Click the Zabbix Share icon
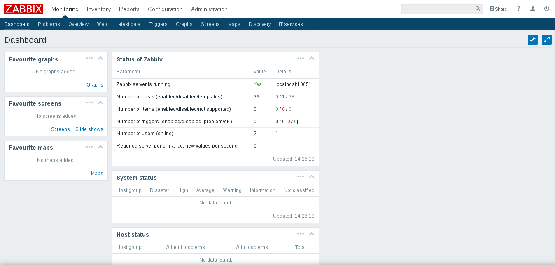The image size is (555, 265). click(498, 9)
